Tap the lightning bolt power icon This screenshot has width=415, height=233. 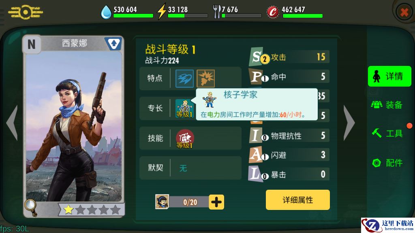coord(161,11)
